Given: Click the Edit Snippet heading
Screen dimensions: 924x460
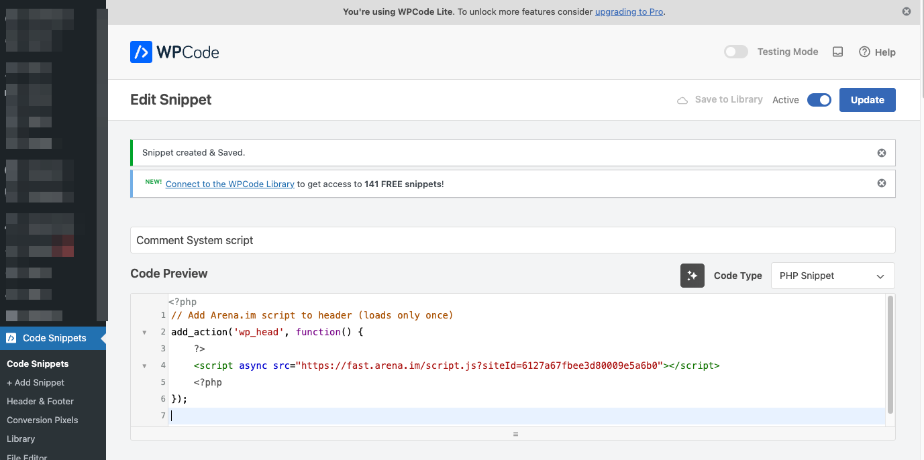Looking at the screenshot, I should 171,100.
